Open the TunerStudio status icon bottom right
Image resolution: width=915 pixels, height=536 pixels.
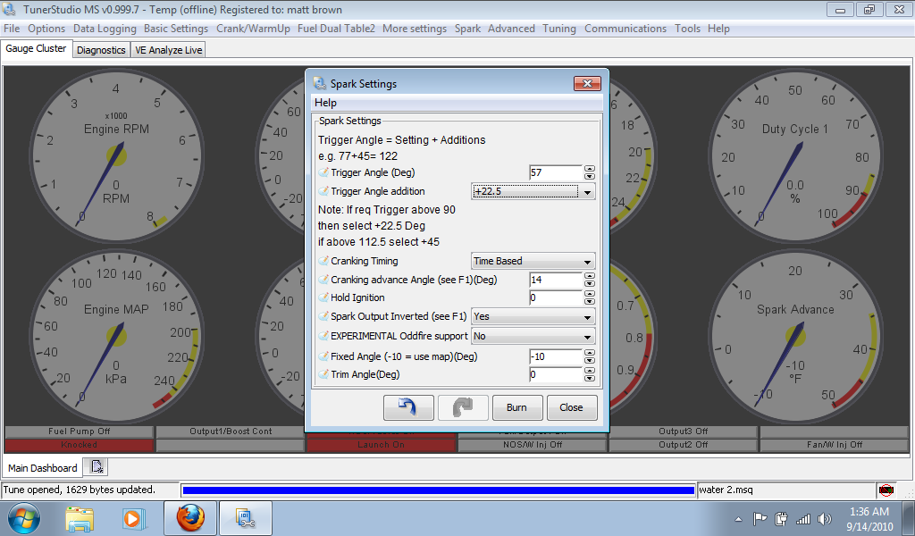pos(886,490)
